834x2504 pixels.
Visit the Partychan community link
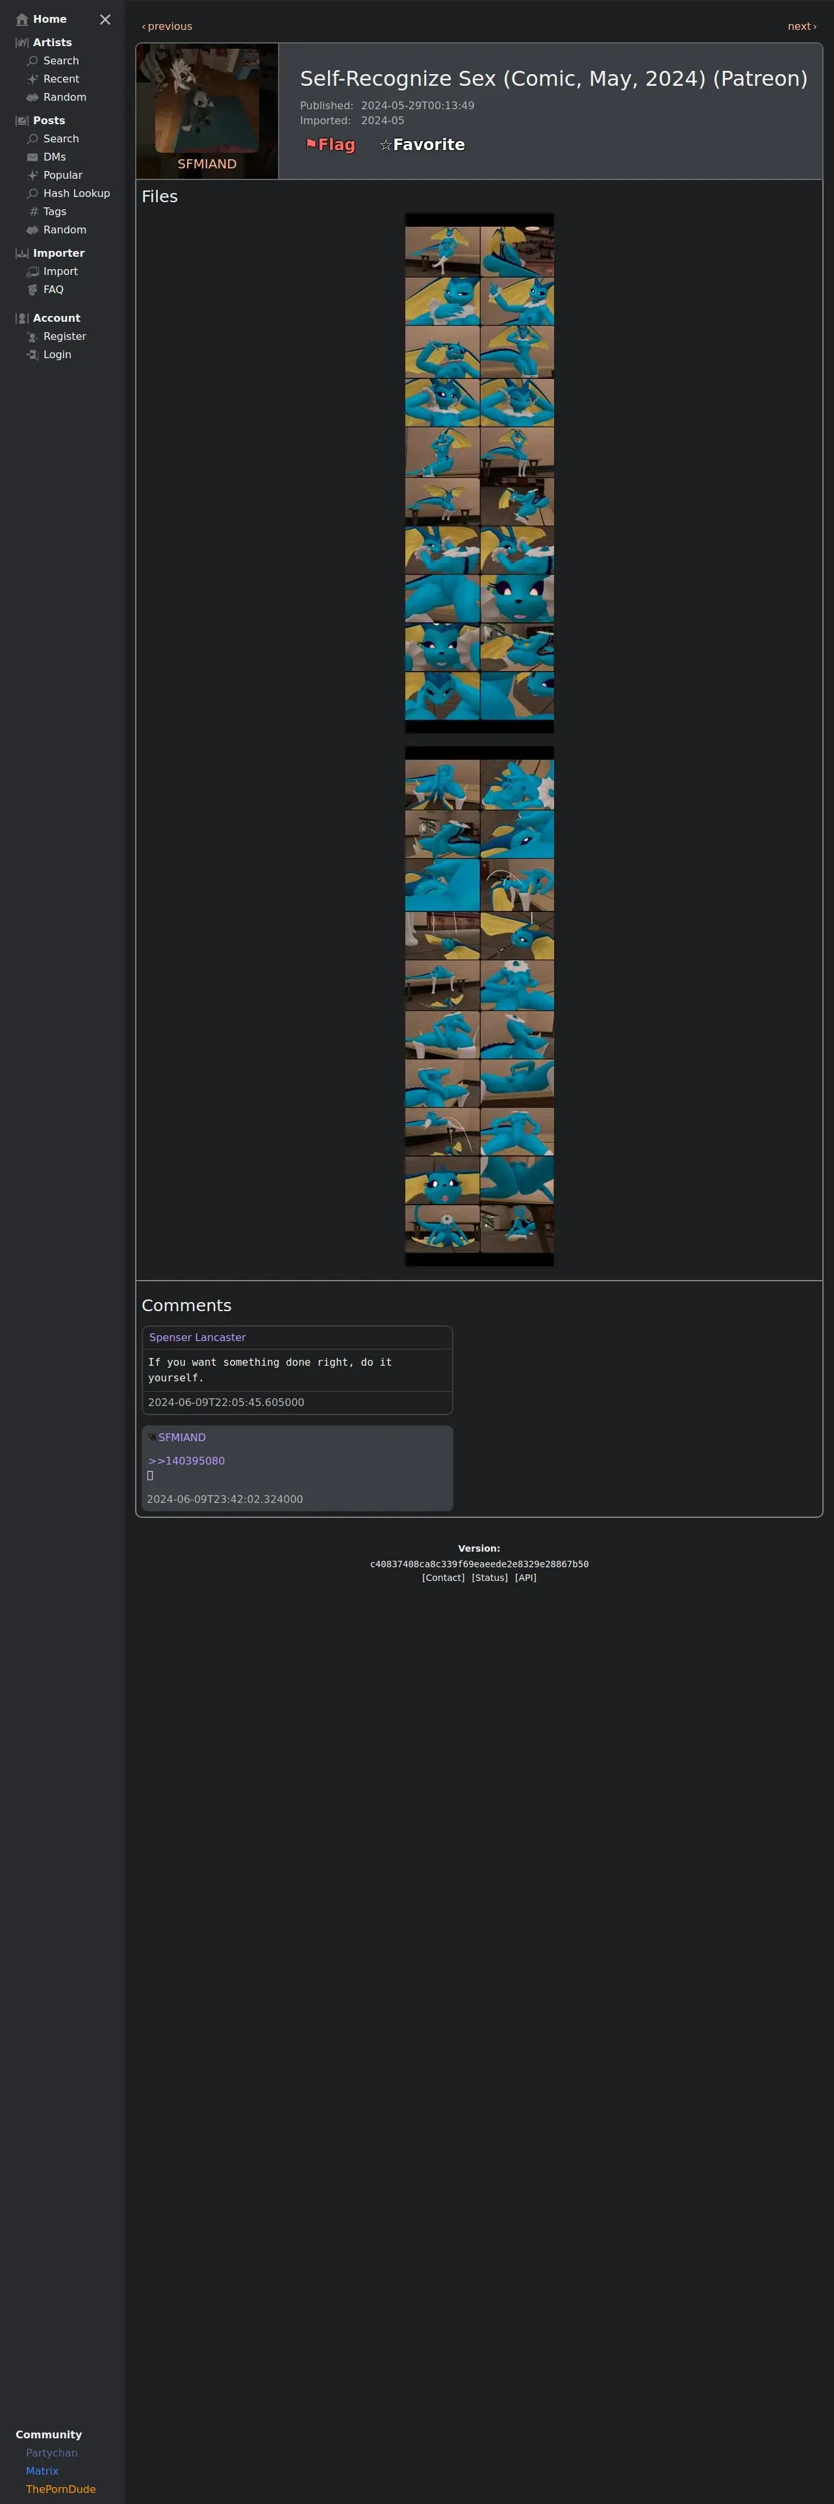pos(51,2453)
